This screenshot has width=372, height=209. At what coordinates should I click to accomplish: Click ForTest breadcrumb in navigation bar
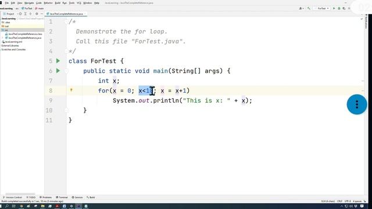pyautogui.click(x=27, y=9)
